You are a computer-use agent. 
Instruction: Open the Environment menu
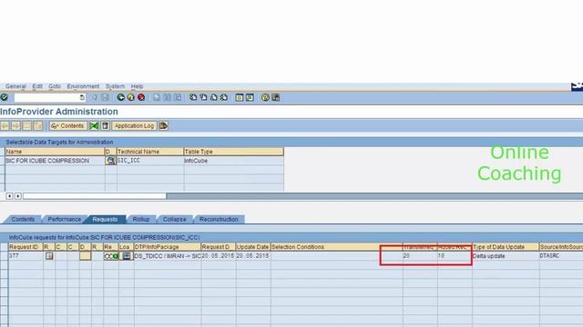point(83,86)
